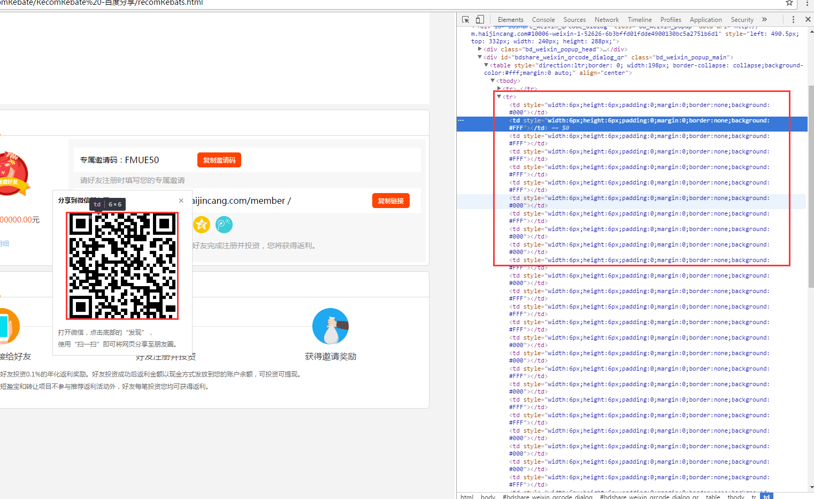Toggle the device toolbar icon in DevTools
The height and width of the screenshot is (499, 814).
tap(480, 19)
